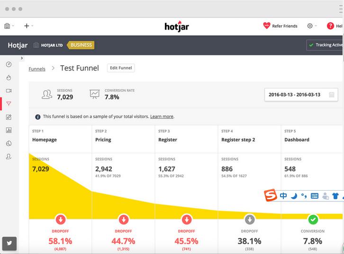The width and height of the screenshot is (344, 254).
Task: Toggle moon icon in IME bar
Action: 294,196
